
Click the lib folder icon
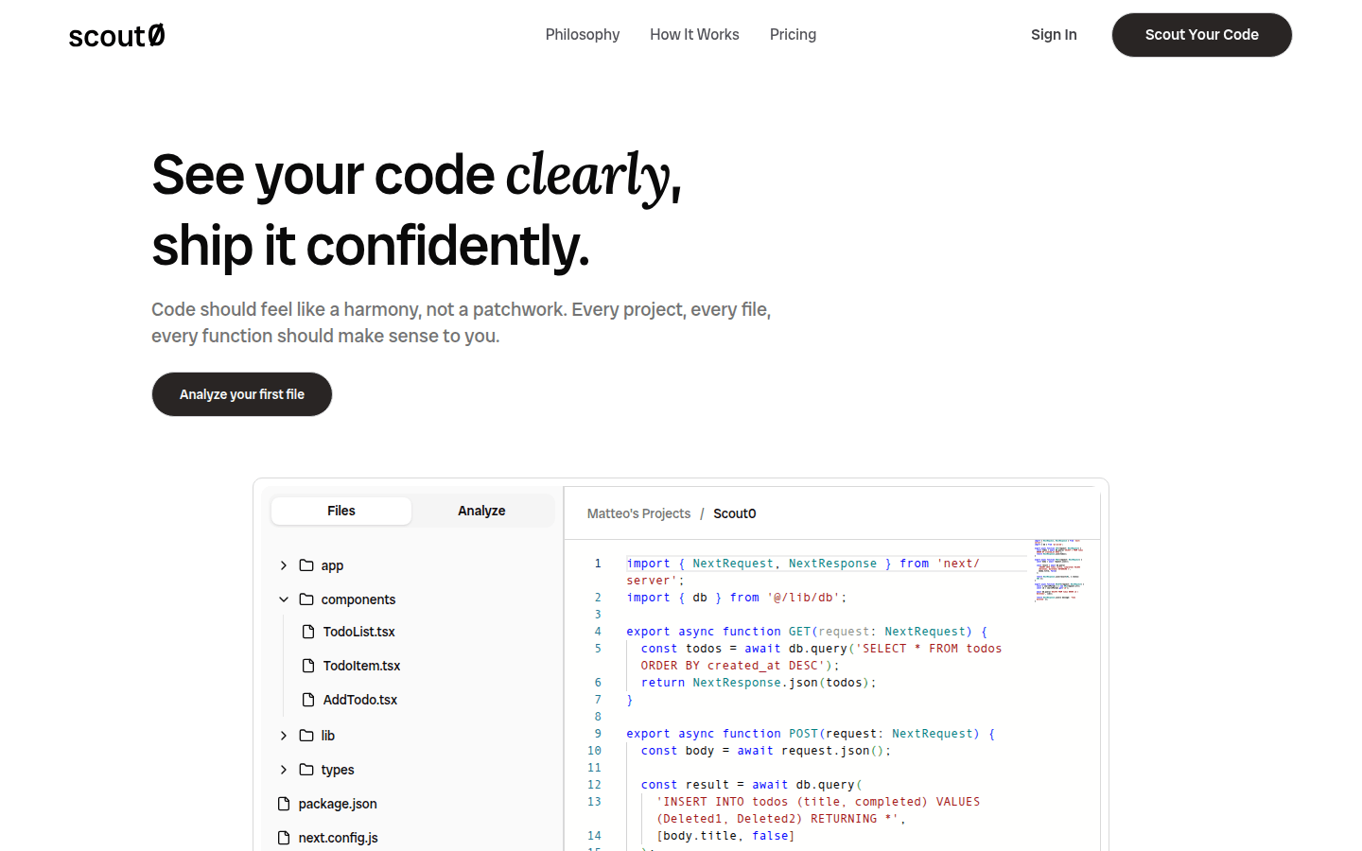(306, 736)
